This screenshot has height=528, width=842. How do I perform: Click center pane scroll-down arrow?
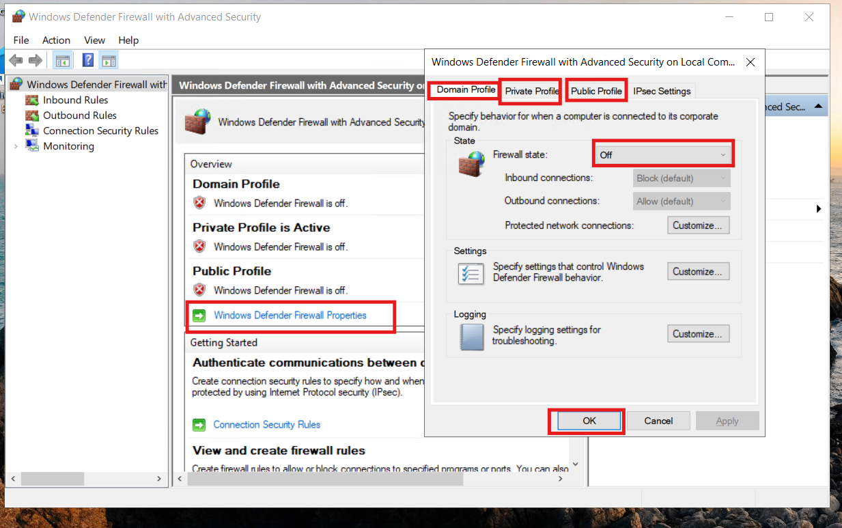coord(574,464)
